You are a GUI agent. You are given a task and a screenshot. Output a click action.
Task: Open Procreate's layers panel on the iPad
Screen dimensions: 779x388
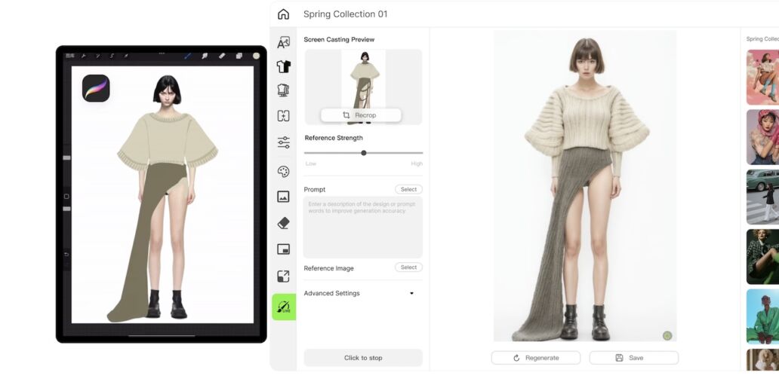tap(239, 56)
